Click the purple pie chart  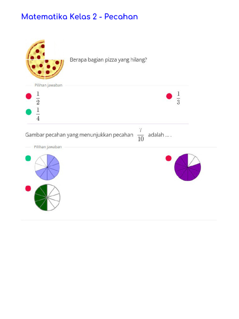point(188,167)
